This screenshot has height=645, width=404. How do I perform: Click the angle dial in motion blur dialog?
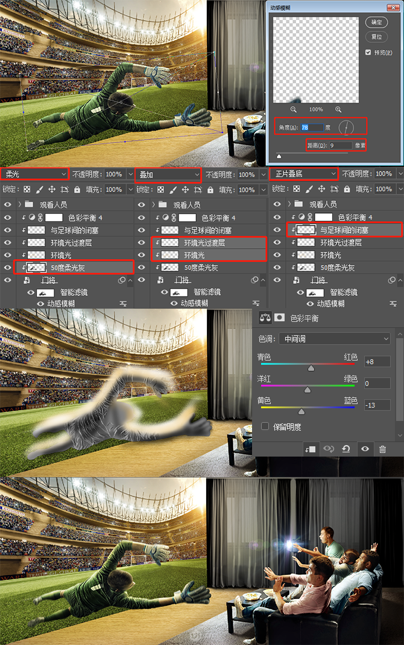click(346, 127)
